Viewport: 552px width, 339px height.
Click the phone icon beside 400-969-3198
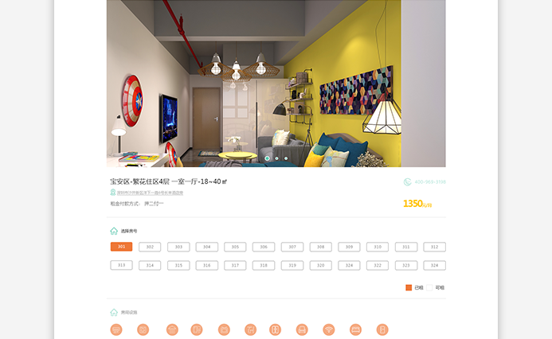coord(407,181)
